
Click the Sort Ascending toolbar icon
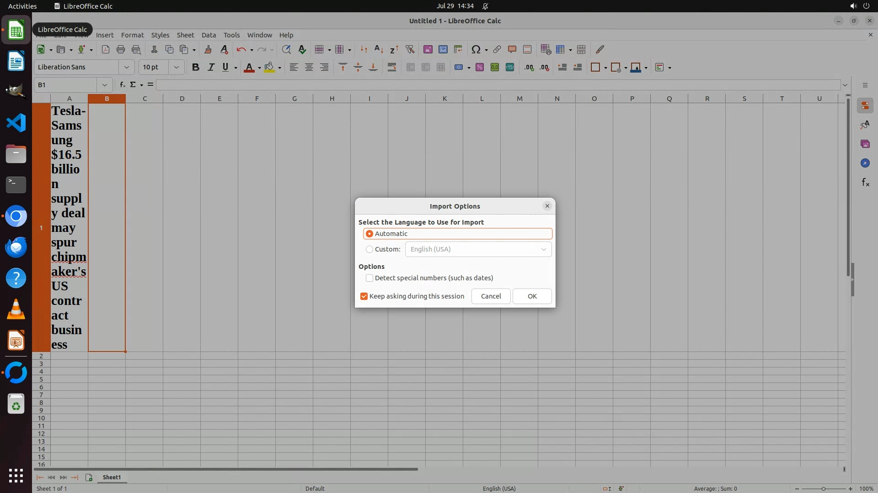click(x=379, y=49)
